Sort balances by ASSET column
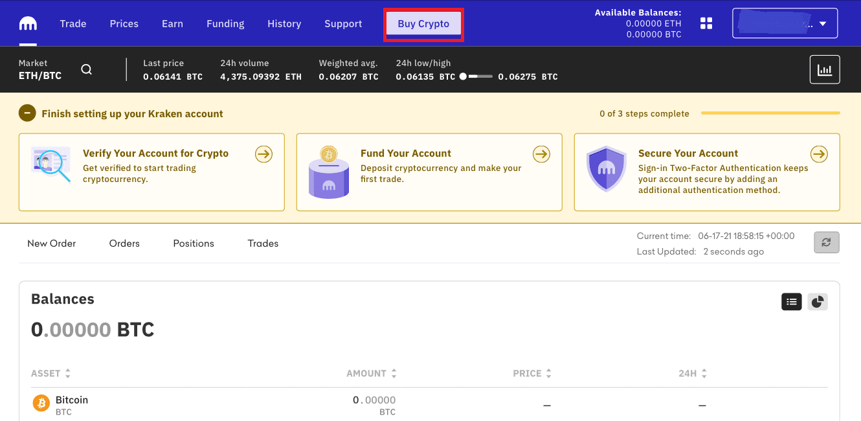The image size is (861, 421). [x=50, y=374]
